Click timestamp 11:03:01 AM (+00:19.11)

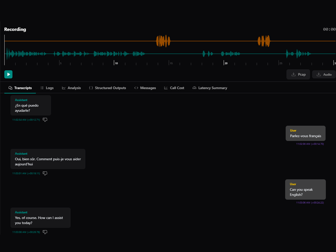point(26,173)
